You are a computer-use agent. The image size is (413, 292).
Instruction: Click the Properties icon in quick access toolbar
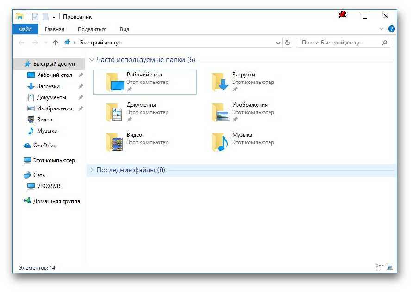pyautogui.click(x=35, y=17)
